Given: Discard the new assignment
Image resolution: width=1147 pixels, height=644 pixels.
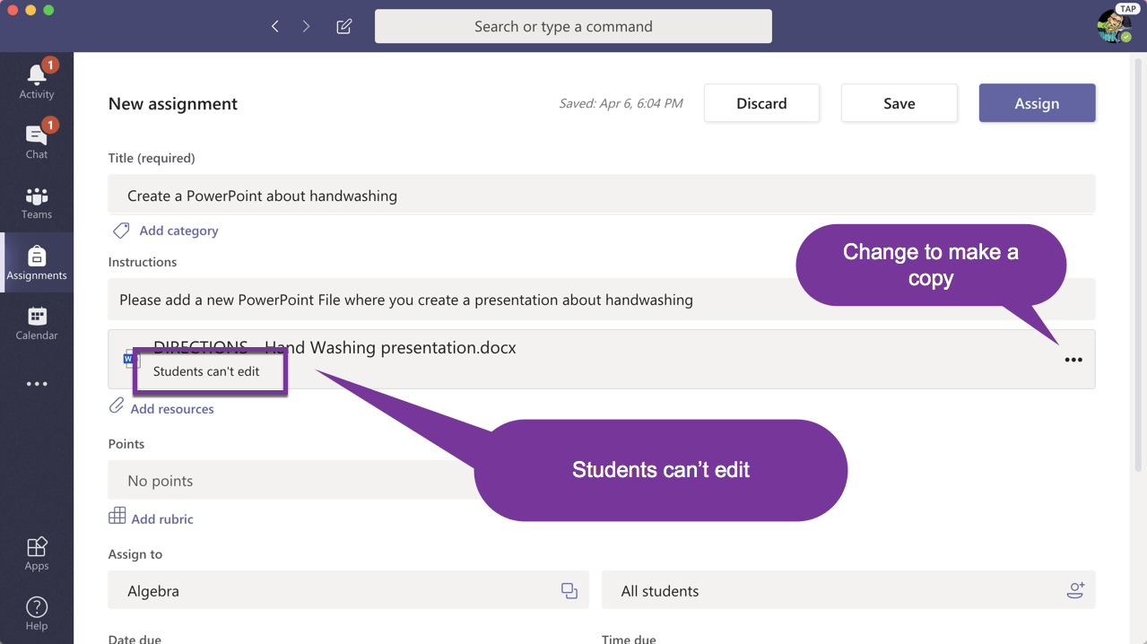Looking at the screenshot, I should coord(761,103).
